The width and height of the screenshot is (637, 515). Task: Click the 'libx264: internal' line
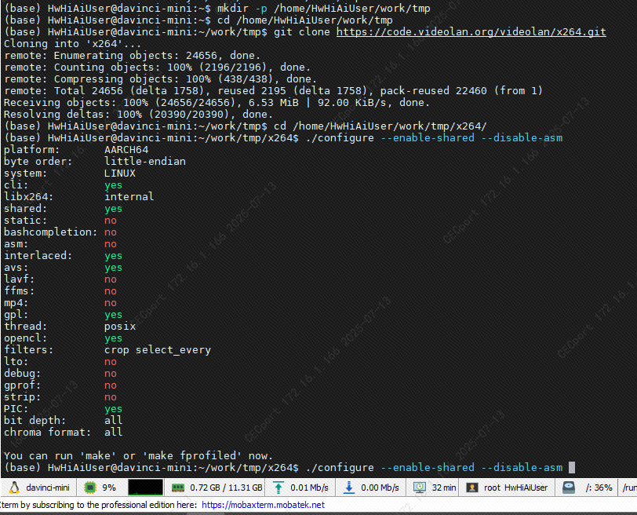point(78,197)
